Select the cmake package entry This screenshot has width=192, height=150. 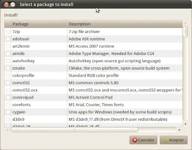click(x=19, y=68)
